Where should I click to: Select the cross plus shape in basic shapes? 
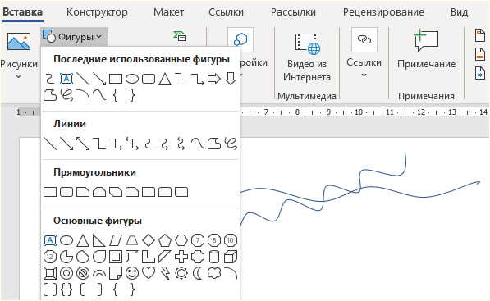181,257
